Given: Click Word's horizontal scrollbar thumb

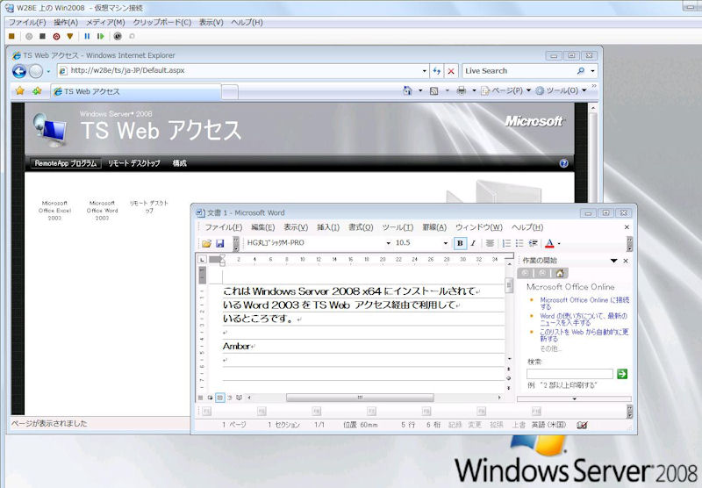Looking at the screenshot, I should (360, 398).
